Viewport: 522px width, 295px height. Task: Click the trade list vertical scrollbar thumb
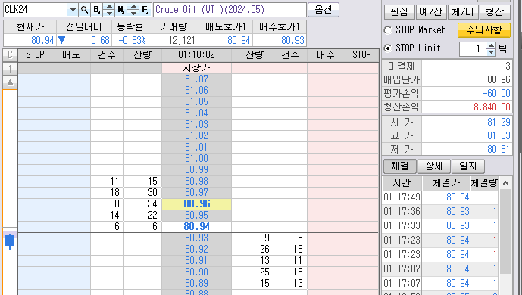[x=505, y=231]
